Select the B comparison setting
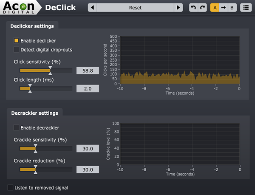This screenshot has height=195, width=255. tap(232, 8)
